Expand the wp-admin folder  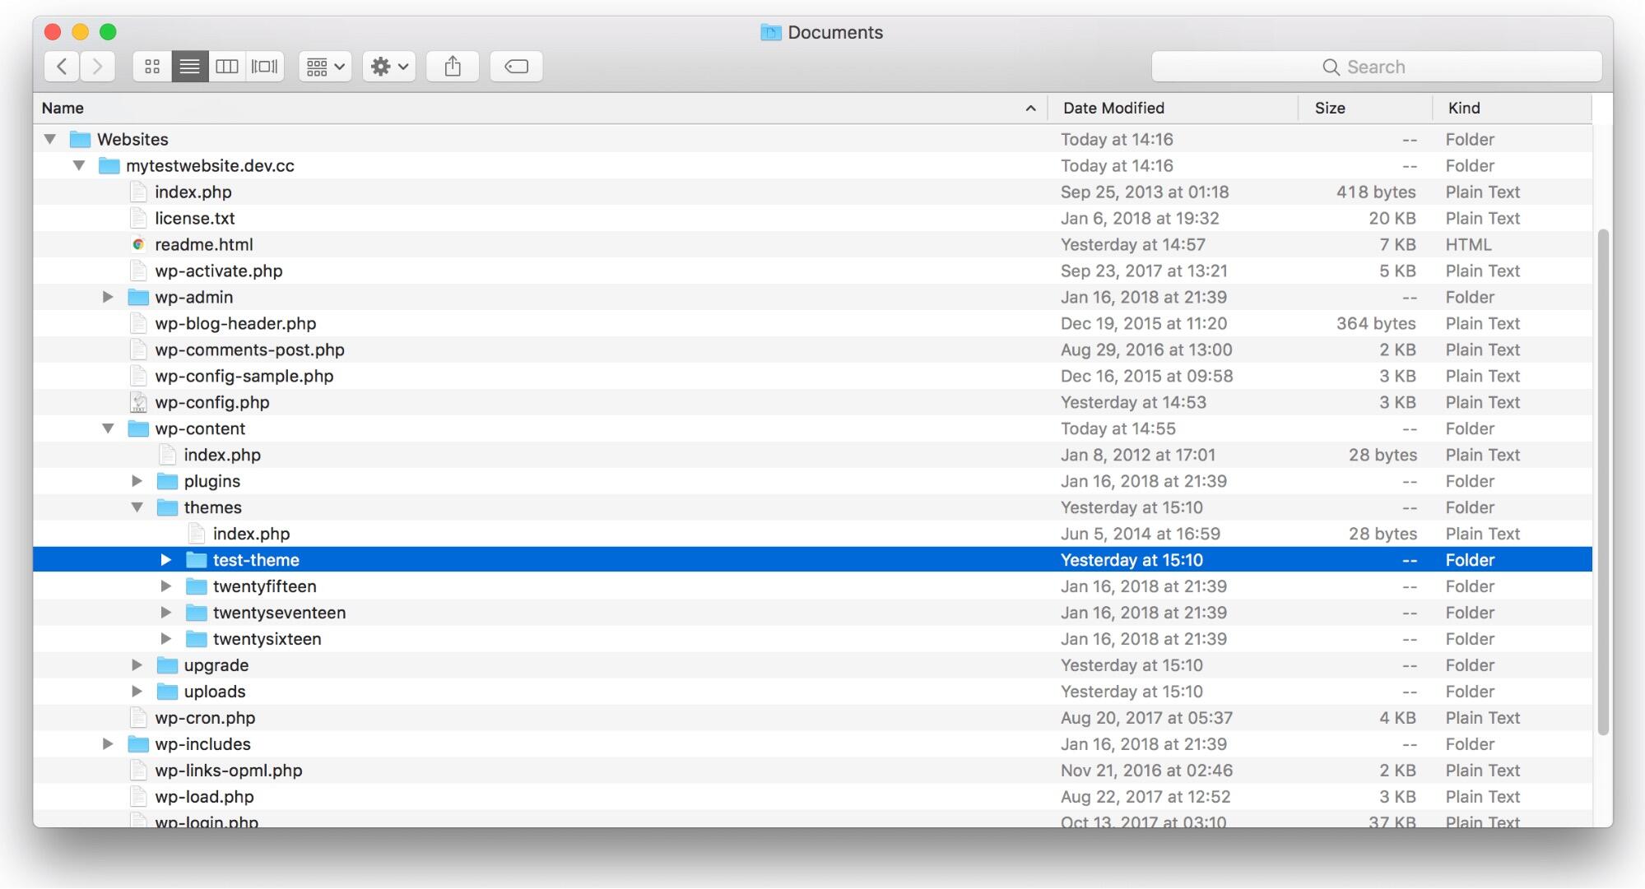108,297
